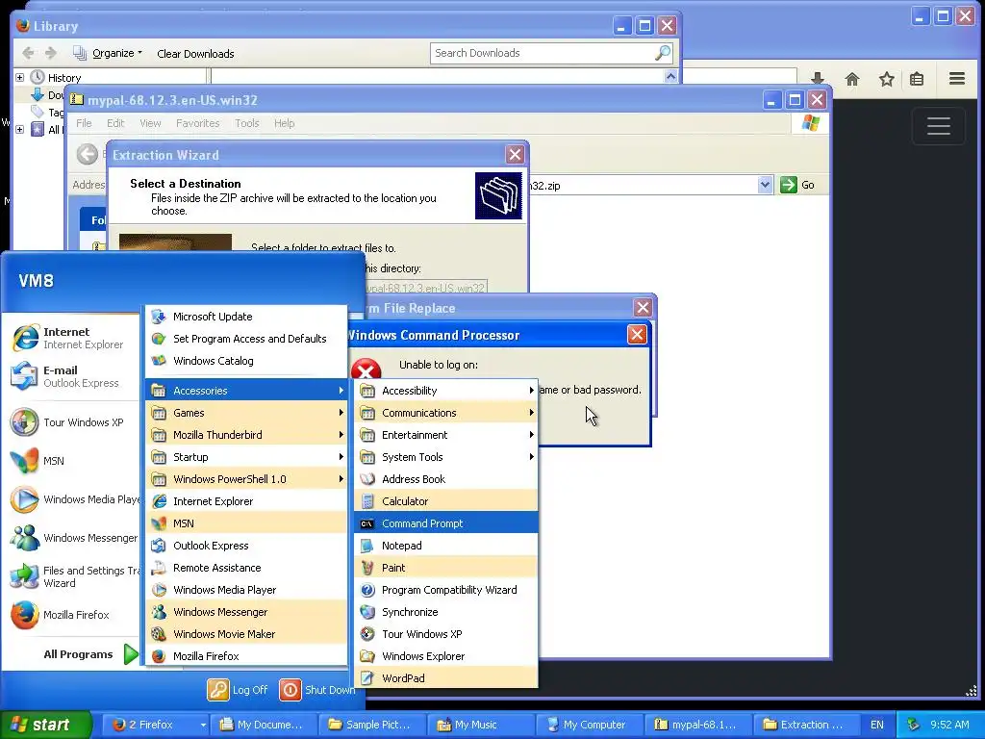Open Paint from the Accessories submenu
This screenshot has width=985, height=739.
coord(446,568)
